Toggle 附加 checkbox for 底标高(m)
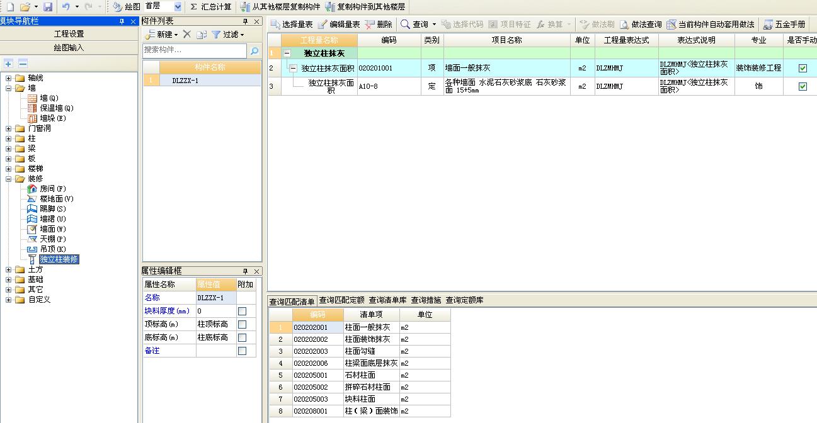This screenshot has height=423, width=817. [x=242, y=337]
